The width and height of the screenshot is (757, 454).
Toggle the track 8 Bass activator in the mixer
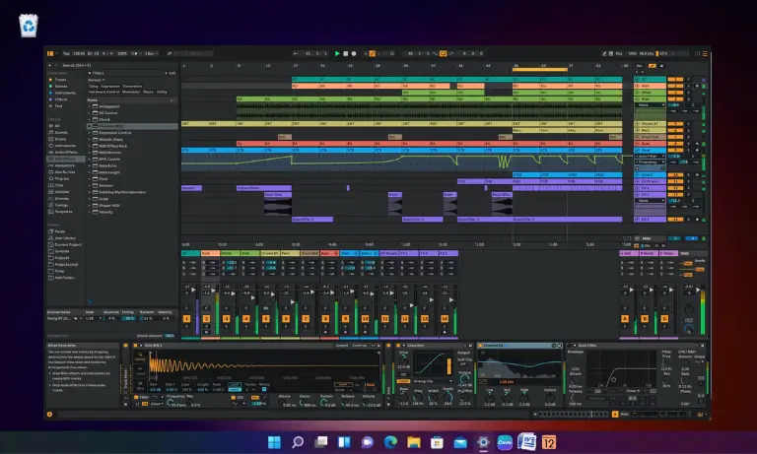(x=325, y=319)
